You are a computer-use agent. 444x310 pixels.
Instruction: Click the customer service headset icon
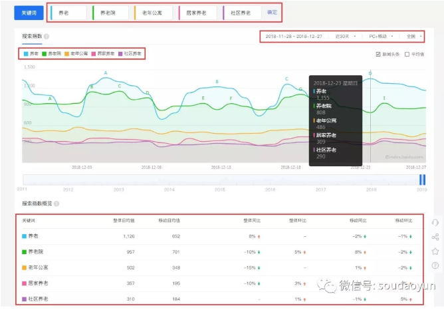tap(435, 223)
